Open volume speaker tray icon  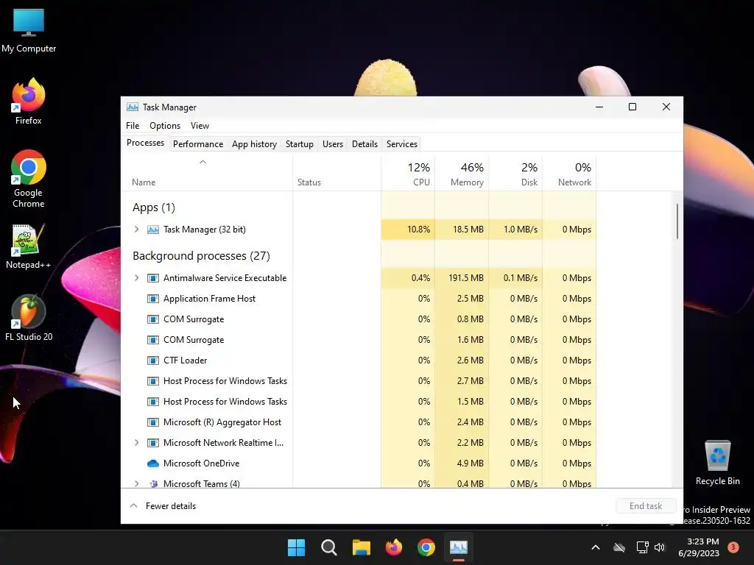pyautogui.click(x=660, y=547)
